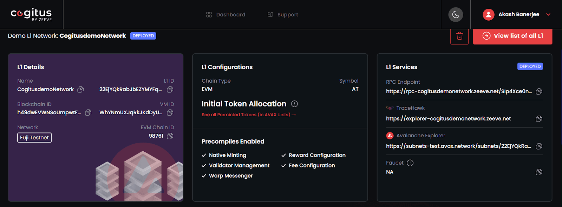Copy the L1 ID value

pyautogui.click(x=170, y=89)
